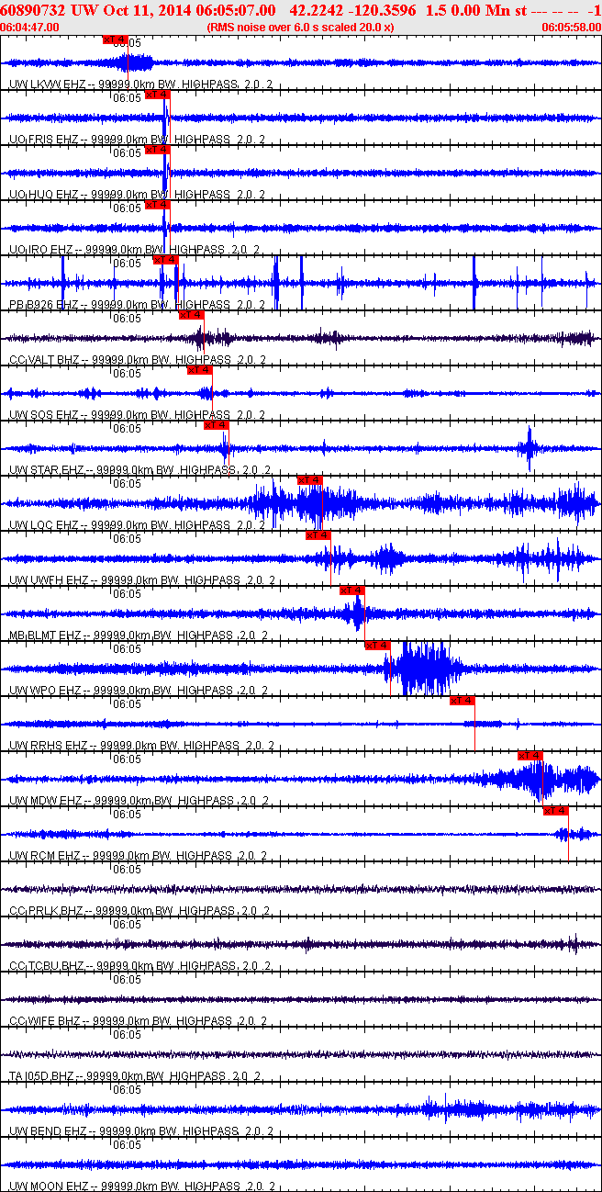The image size is (602, 1192).
Task: Select the UW LOC EHZ station label
Action: pyautogui.click(x=137, y=525)
